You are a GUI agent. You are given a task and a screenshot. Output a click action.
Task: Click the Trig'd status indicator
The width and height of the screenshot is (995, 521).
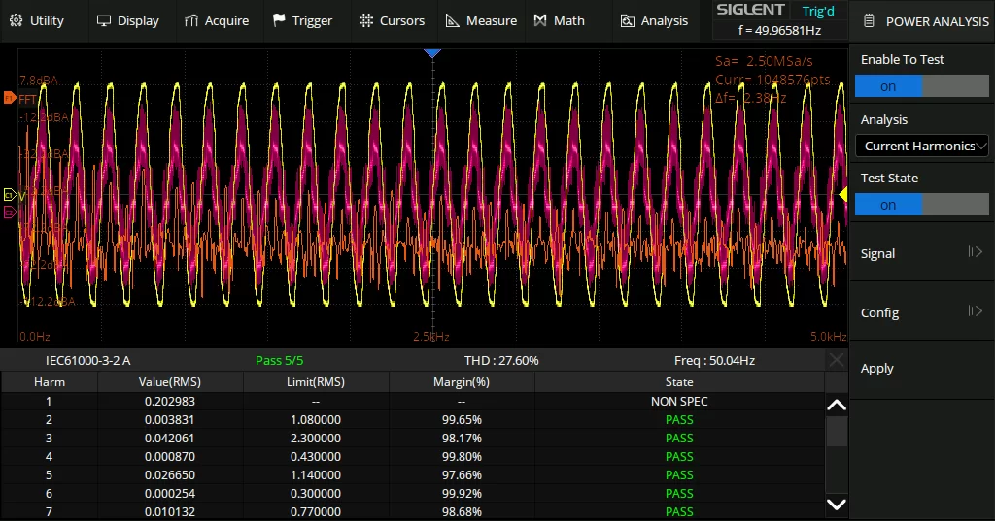click(x=818, y=12)
